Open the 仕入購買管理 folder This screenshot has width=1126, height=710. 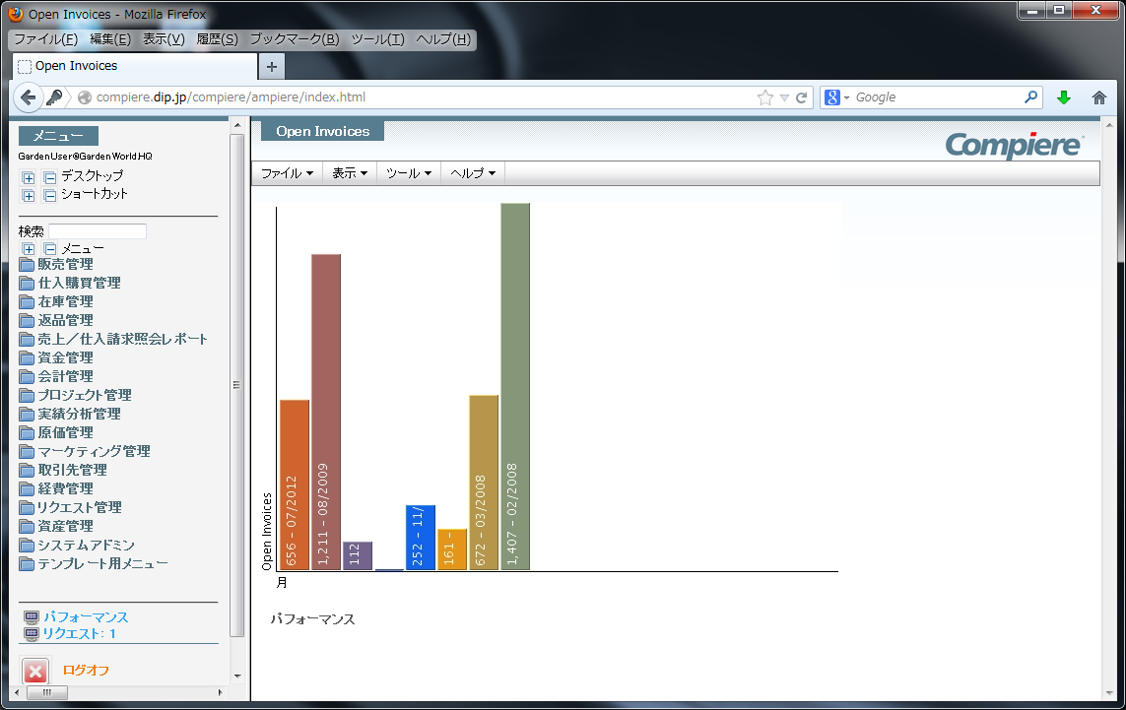tap(70, 283)
